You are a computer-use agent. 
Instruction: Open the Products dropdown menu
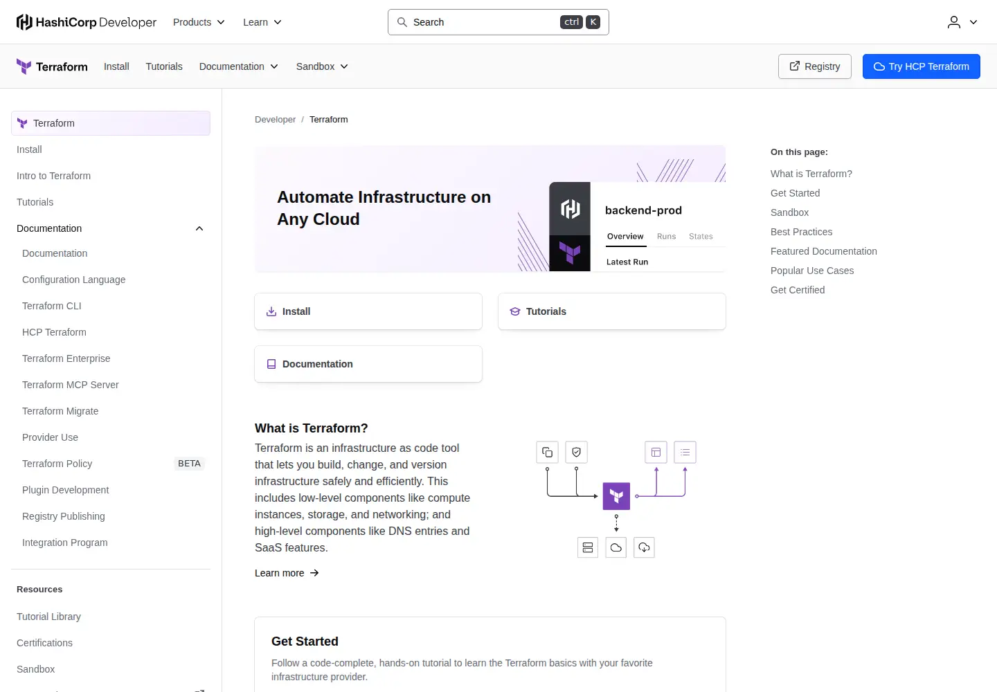(199, 22)
